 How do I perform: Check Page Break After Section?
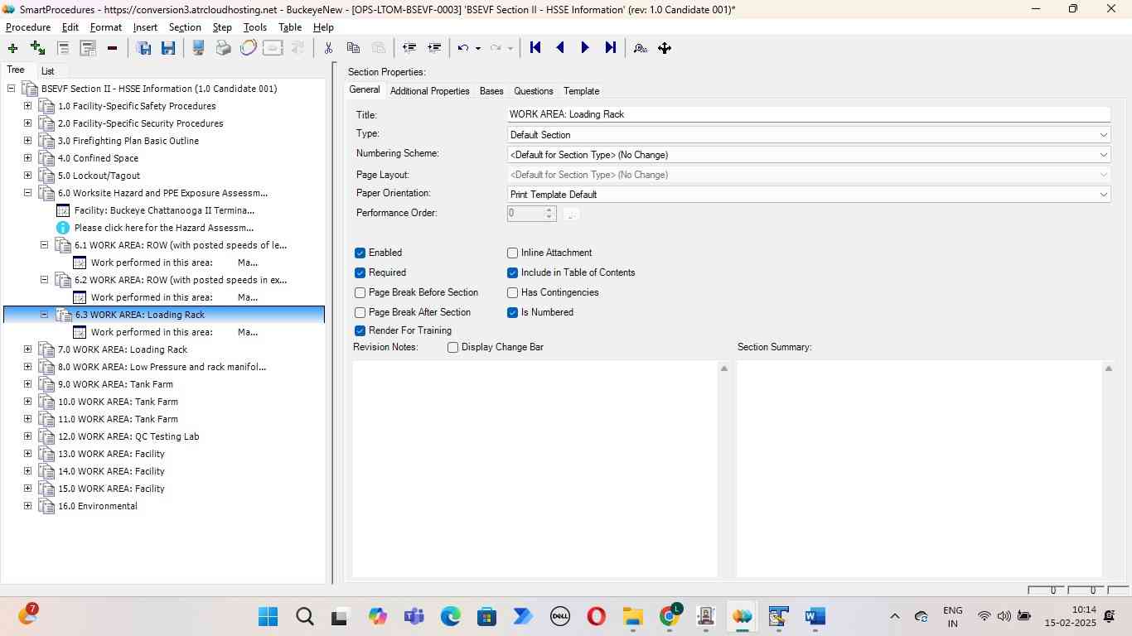coord(360,312)
